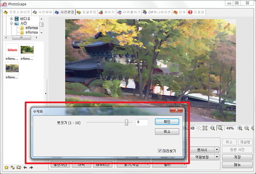The width and height of the screenshot is (256, 174).
Task: Click the actual size 1:1 zoom icon
Action: [x=212, y=128]
